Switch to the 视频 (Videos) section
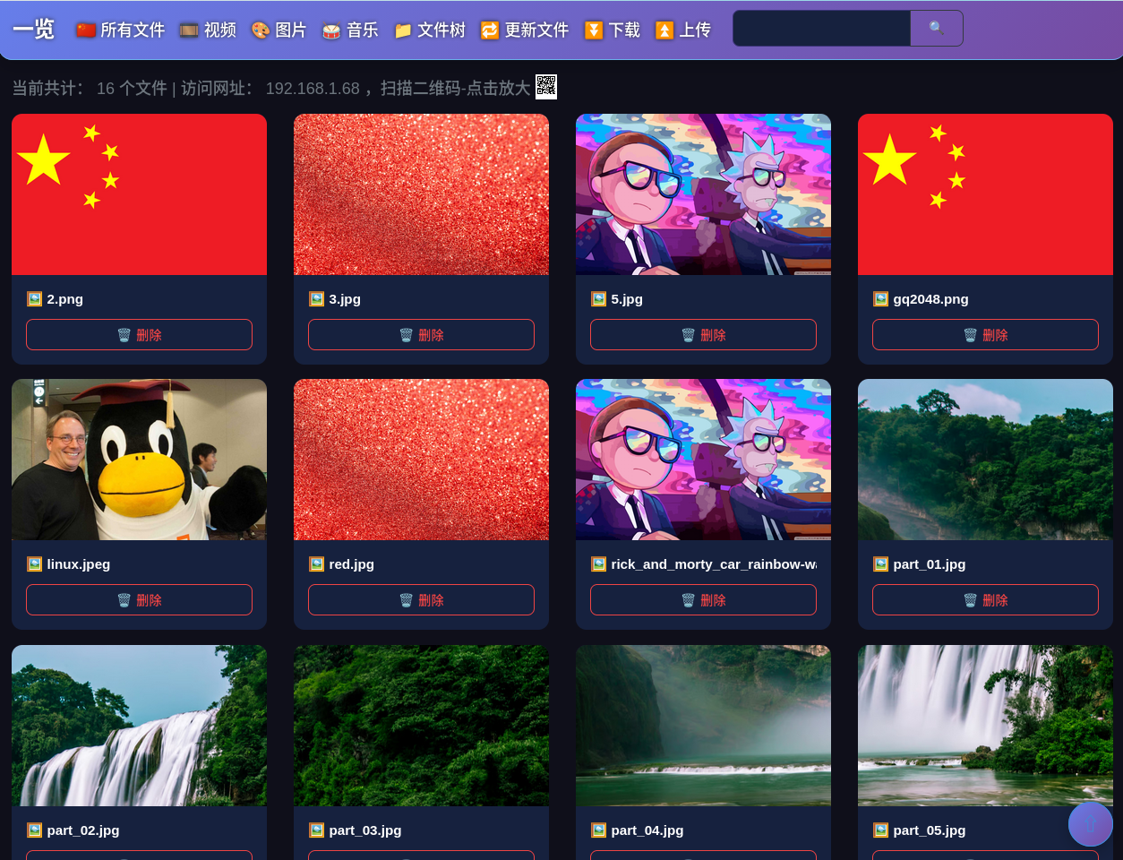1123x860 pixels. click(208, 30)
